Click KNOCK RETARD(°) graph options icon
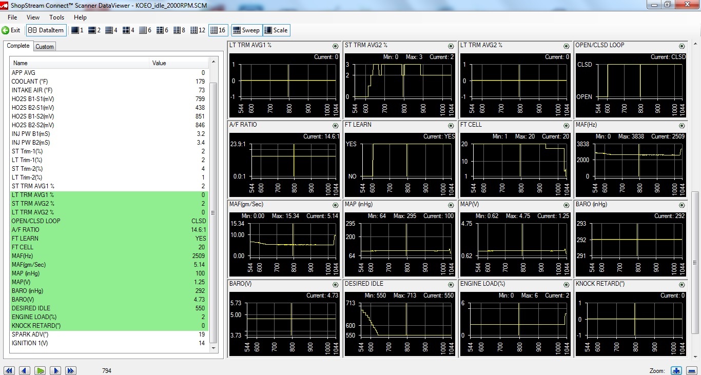 click(x=681, y=284)
